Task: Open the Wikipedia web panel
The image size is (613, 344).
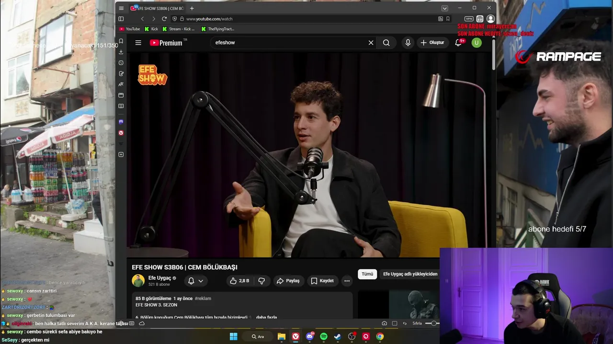Action: coord(121,144)
